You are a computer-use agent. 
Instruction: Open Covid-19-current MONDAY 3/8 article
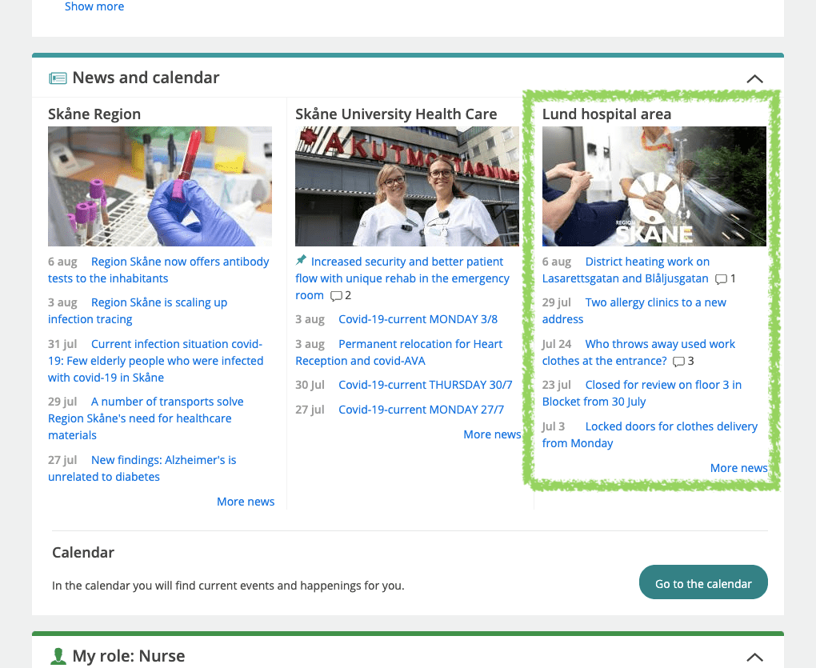(418, 319)
